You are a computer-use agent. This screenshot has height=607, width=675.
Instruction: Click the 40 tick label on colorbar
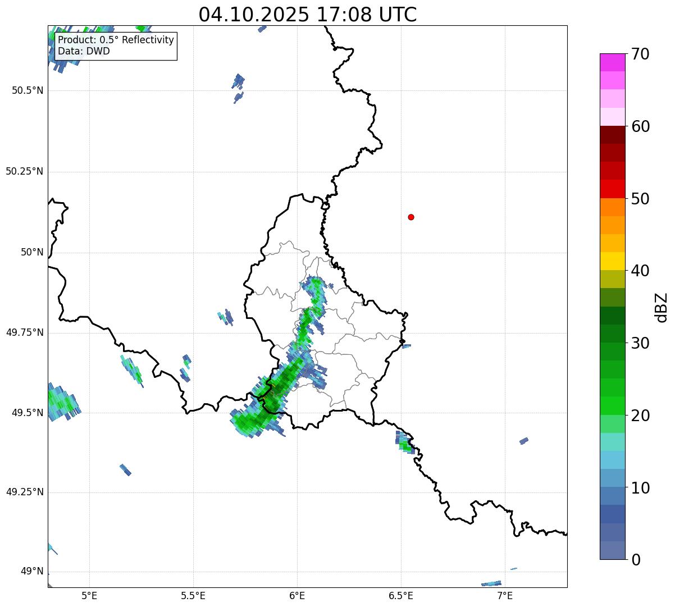click(x=640, y=271)
